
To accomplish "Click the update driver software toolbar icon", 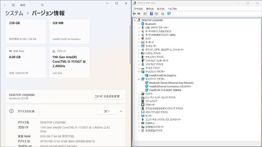I will (x=162, y=14).
